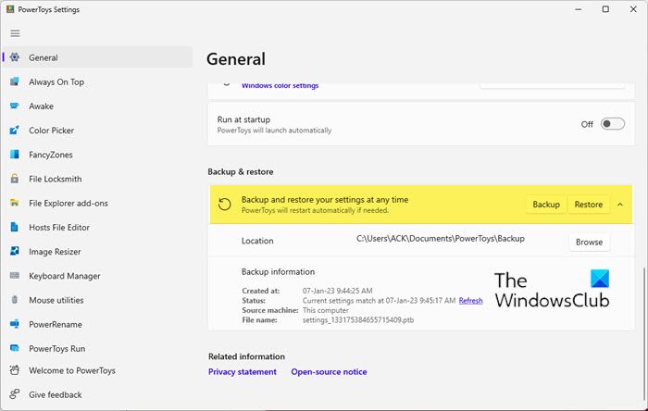The height and width of the screenshot is (411, 648).
Task: Open the Awake module icon
Action: [x=15, y=106]
